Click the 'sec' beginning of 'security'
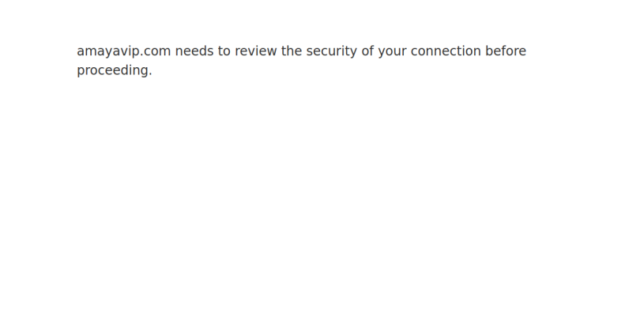 pyautogui.click(x=317, y=52)
